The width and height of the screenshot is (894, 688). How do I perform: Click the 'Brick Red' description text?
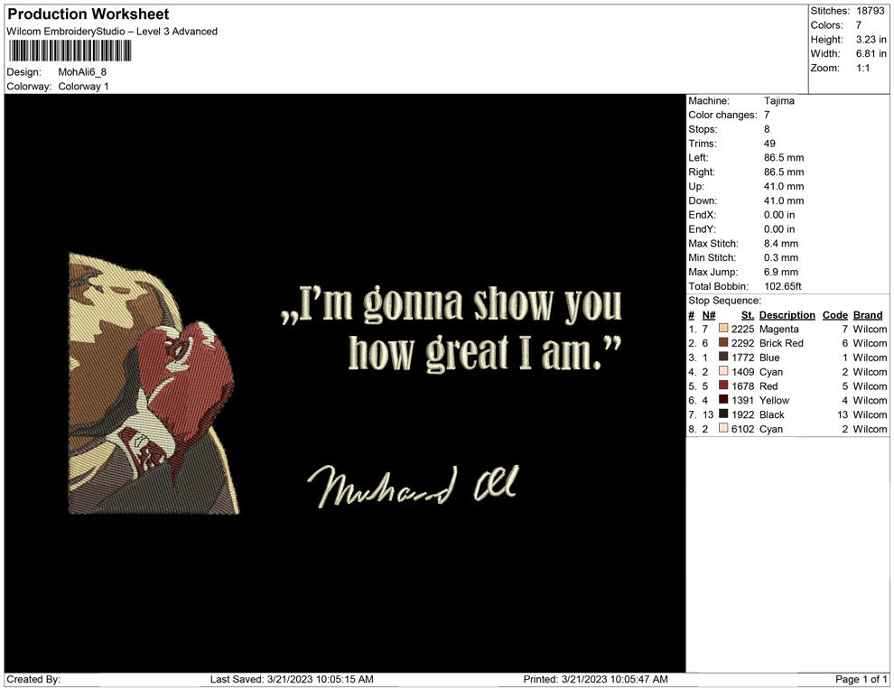click(781, 343)
